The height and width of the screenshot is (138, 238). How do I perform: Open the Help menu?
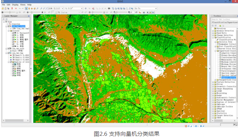[x=29, y=5]
